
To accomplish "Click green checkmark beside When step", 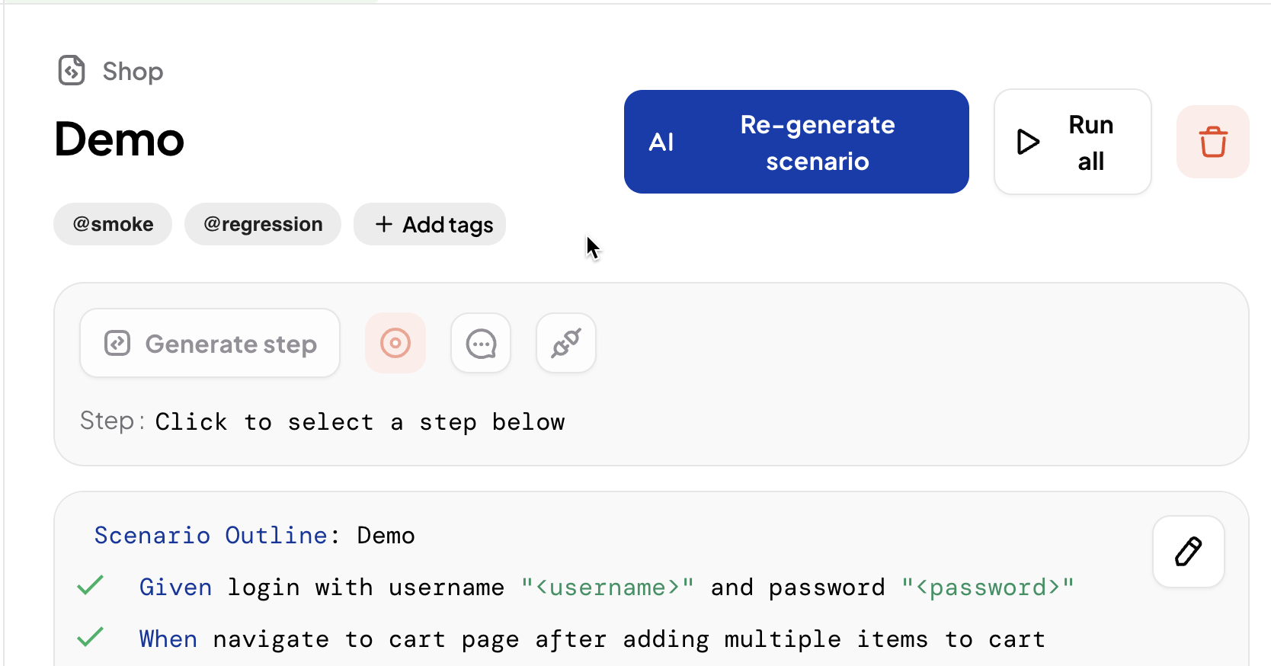I will pyautogui.click(x=91, y=636).
